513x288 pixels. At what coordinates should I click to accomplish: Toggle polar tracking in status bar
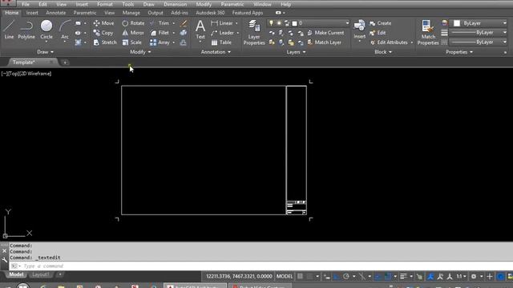tap(346, 276)
